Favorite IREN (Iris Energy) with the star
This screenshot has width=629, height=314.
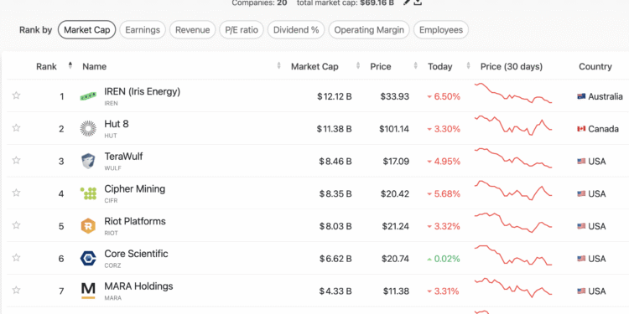[16, 95]
